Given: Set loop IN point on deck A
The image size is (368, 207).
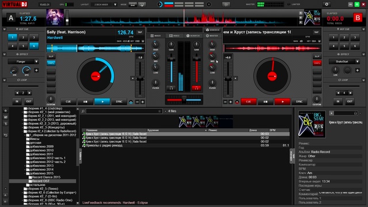Looking at the screenshot, I should coord(17,101).
